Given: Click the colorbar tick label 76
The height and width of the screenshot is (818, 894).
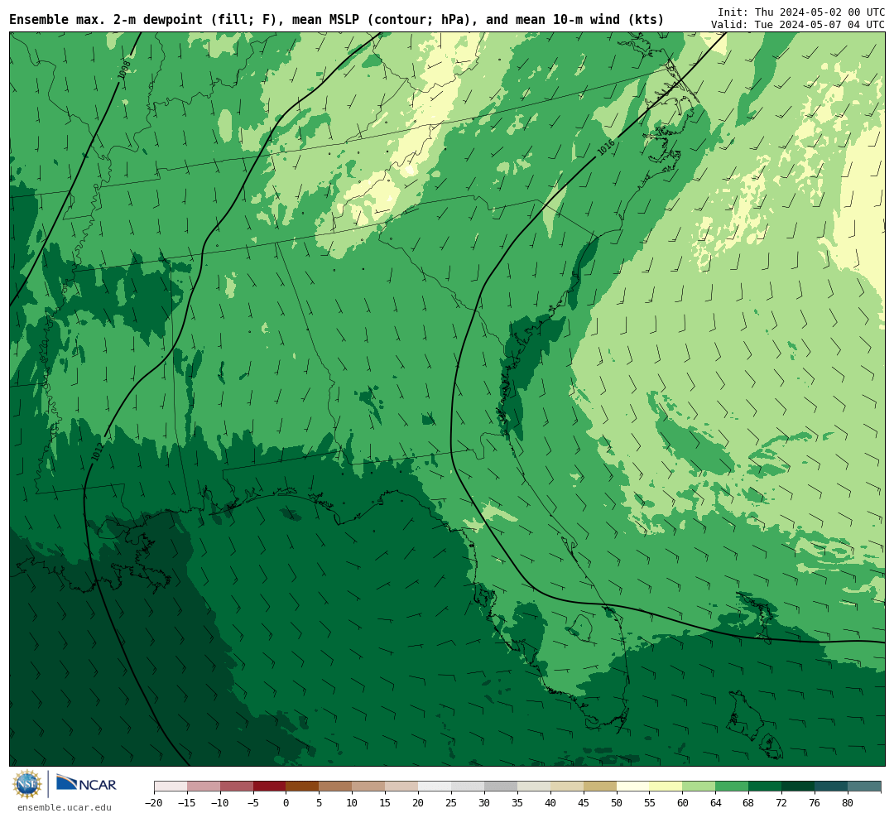Looking at the screenshot, I should click(815, 803).
